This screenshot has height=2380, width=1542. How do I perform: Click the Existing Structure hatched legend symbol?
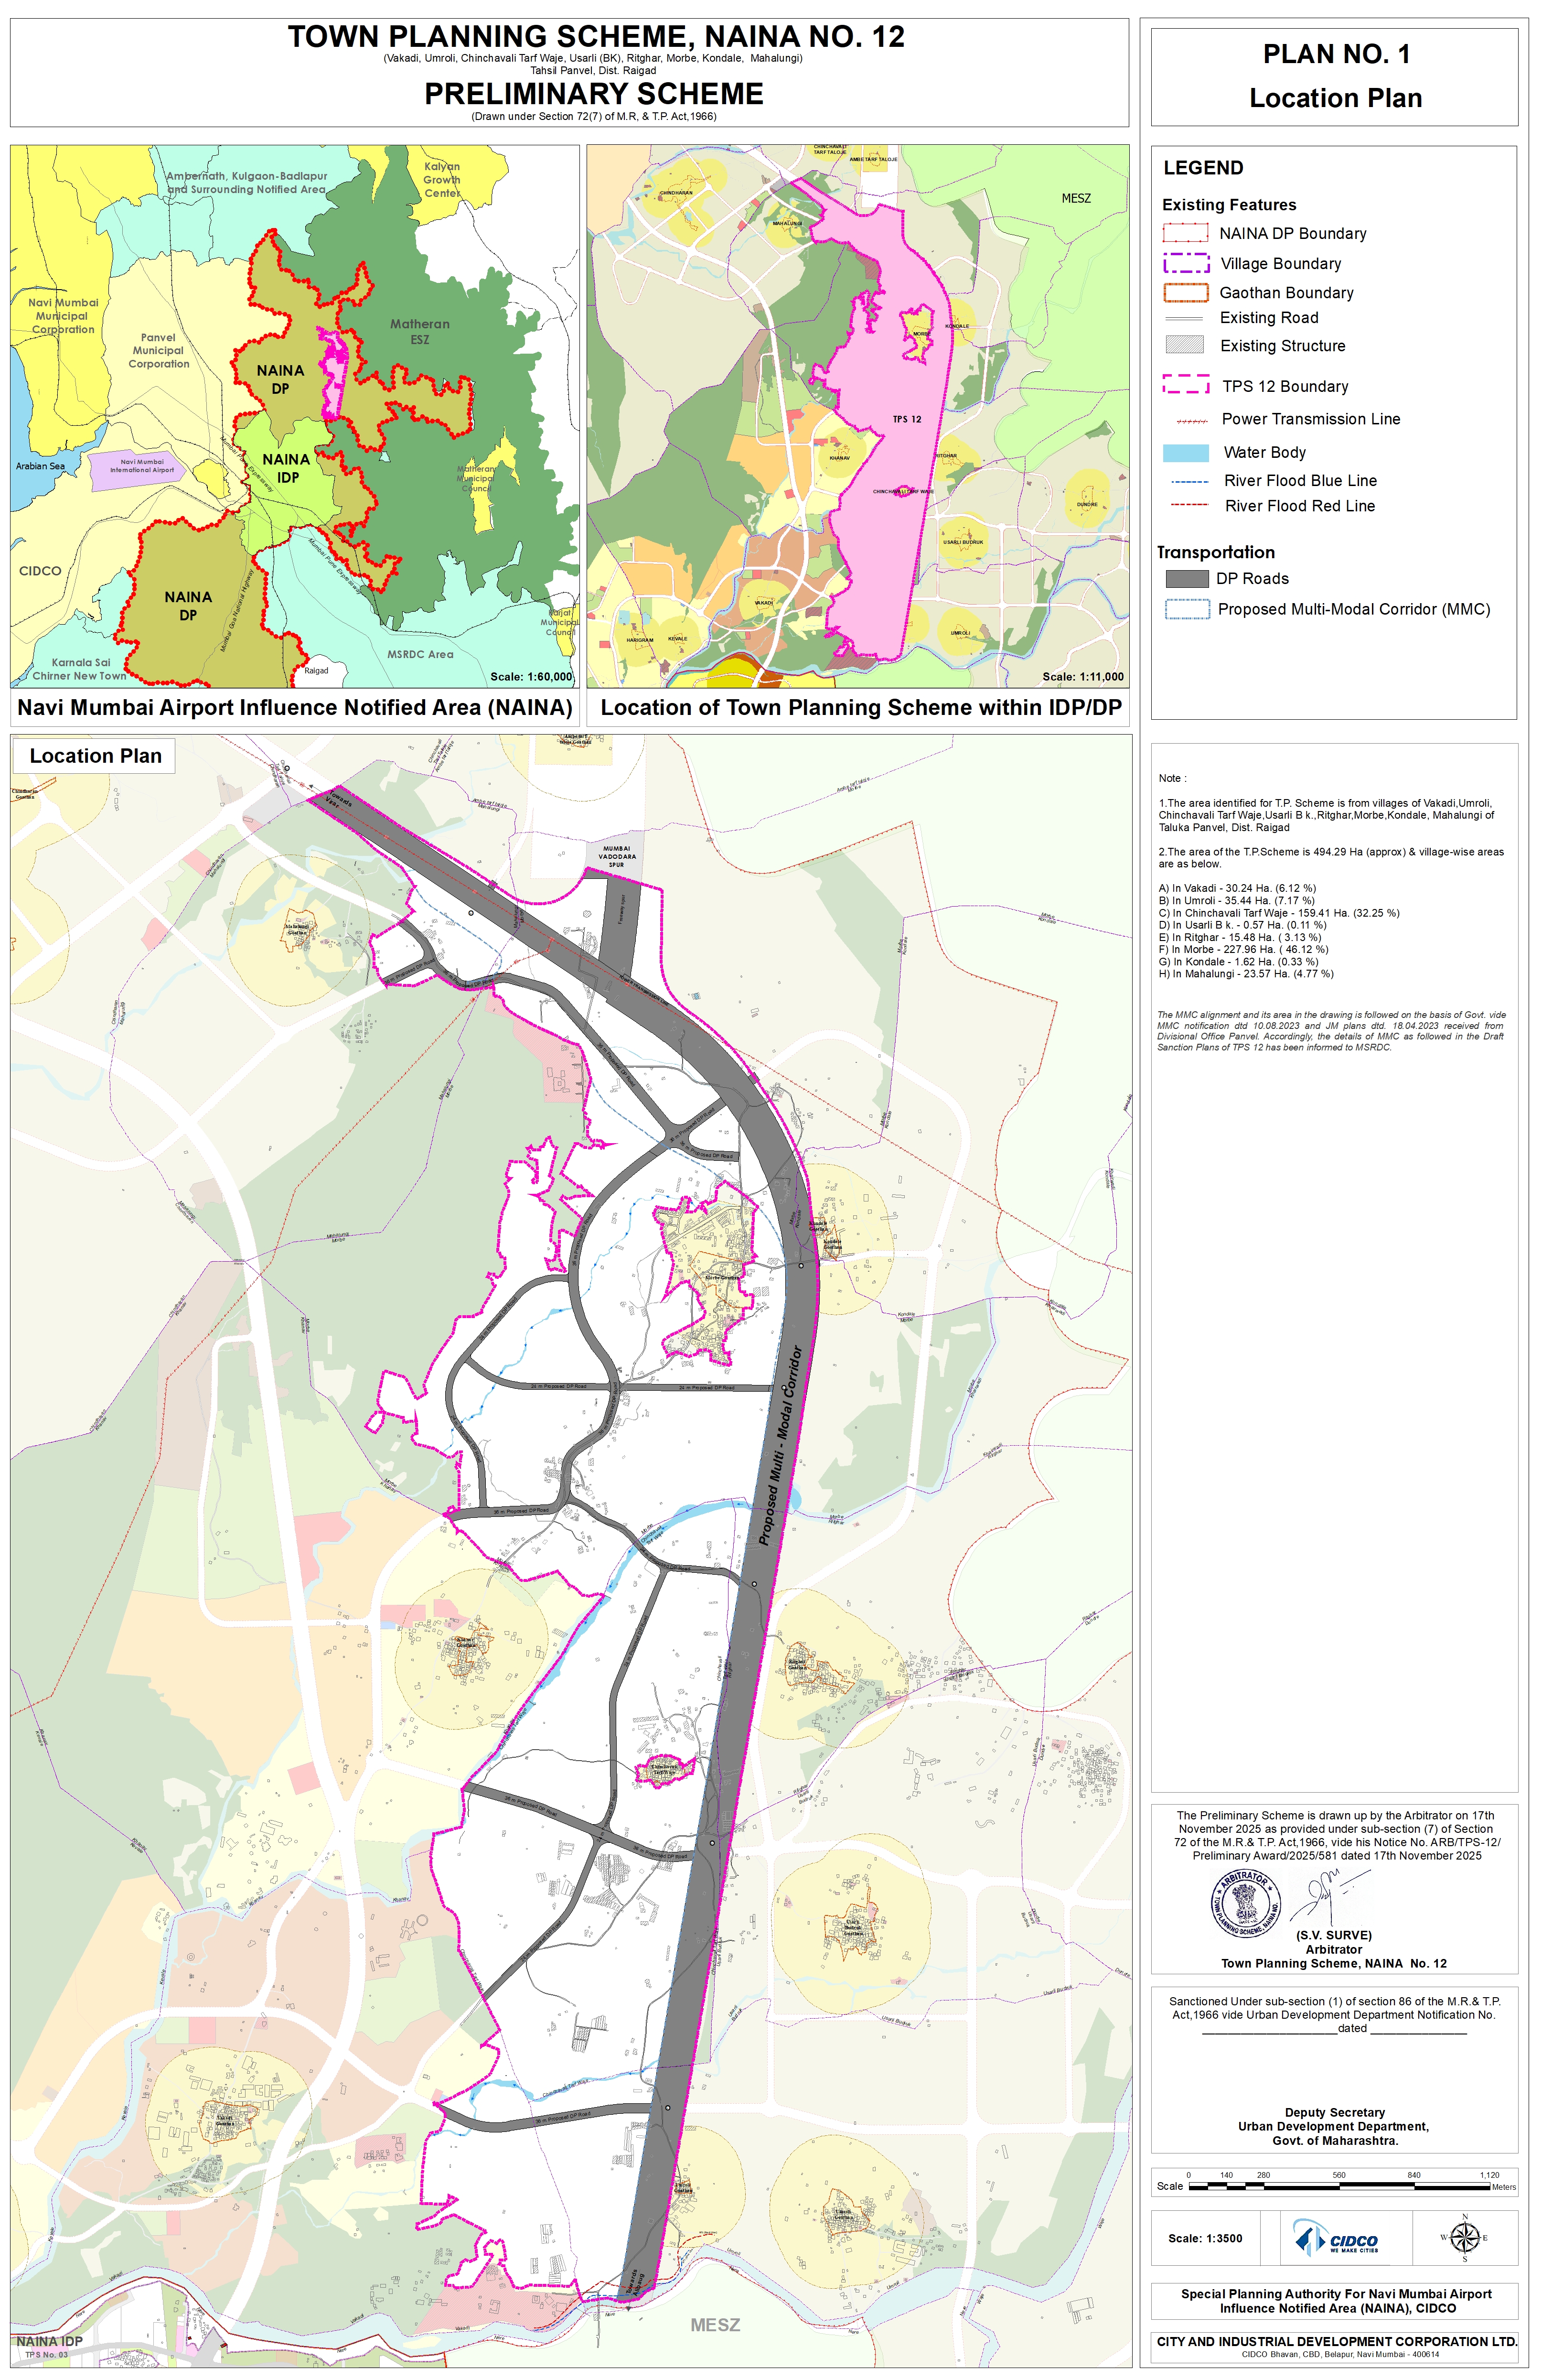[1184, 345]
